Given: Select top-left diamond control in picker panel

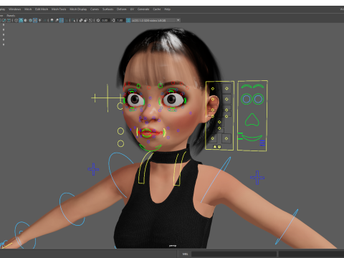Looking at the screenshot, I should click(213, 89).
